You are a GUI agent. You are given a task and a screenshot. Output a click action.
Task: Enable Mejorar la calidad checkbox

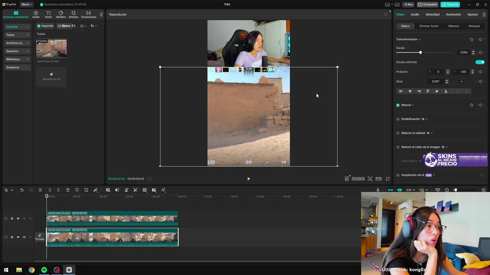coord(398,133)
